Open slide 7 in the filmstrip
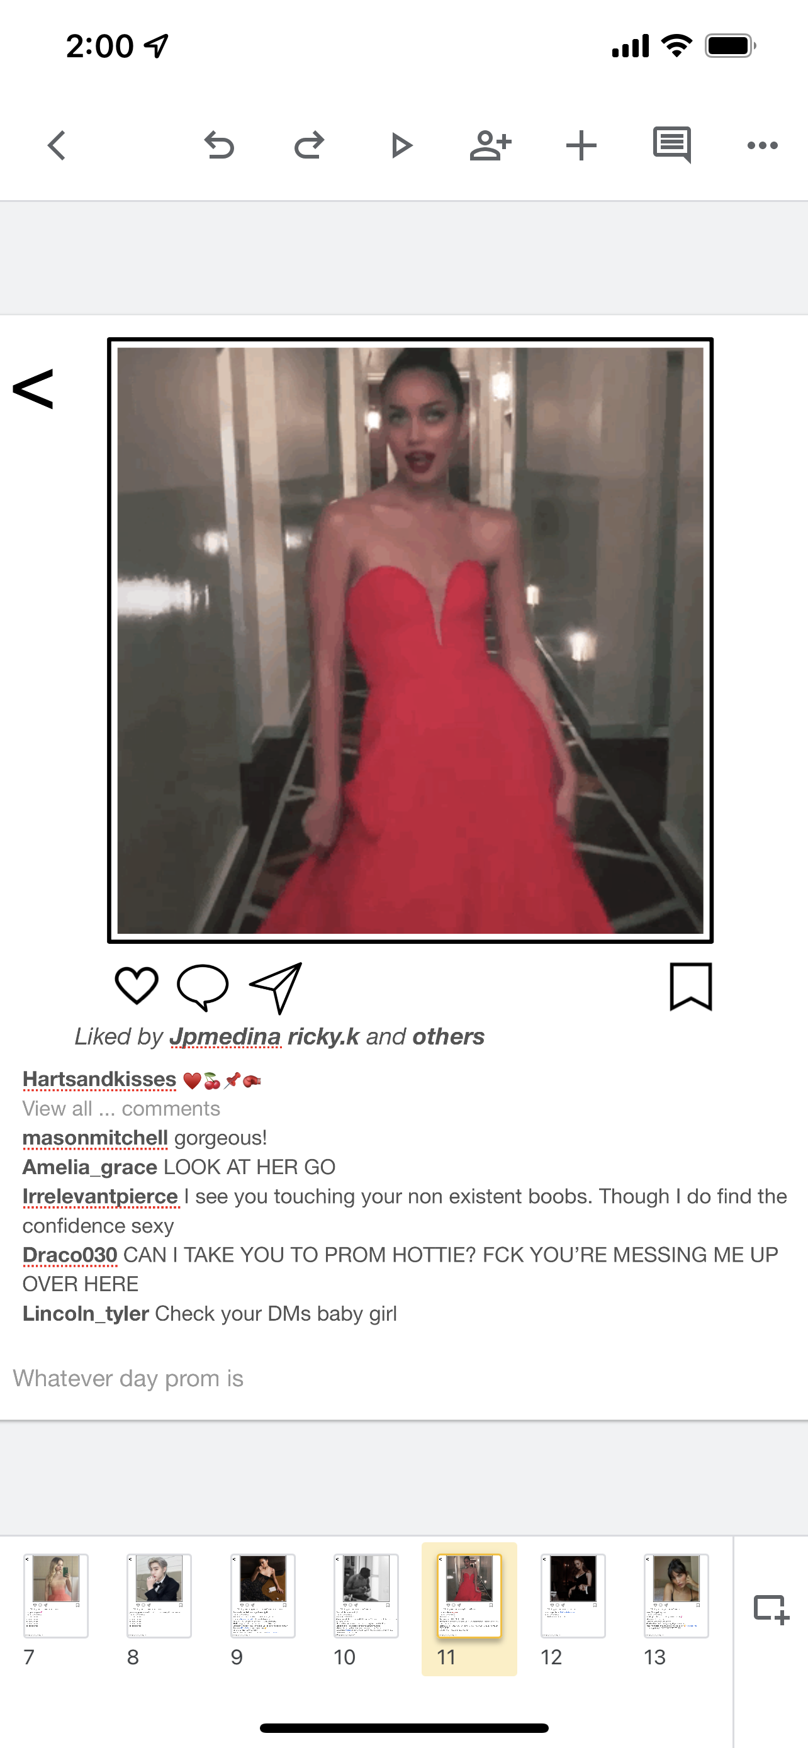808x1748 pixels. pos(55,1595)
